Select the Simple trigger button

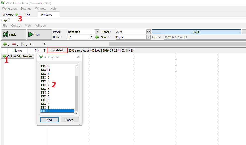click(196, 32)
